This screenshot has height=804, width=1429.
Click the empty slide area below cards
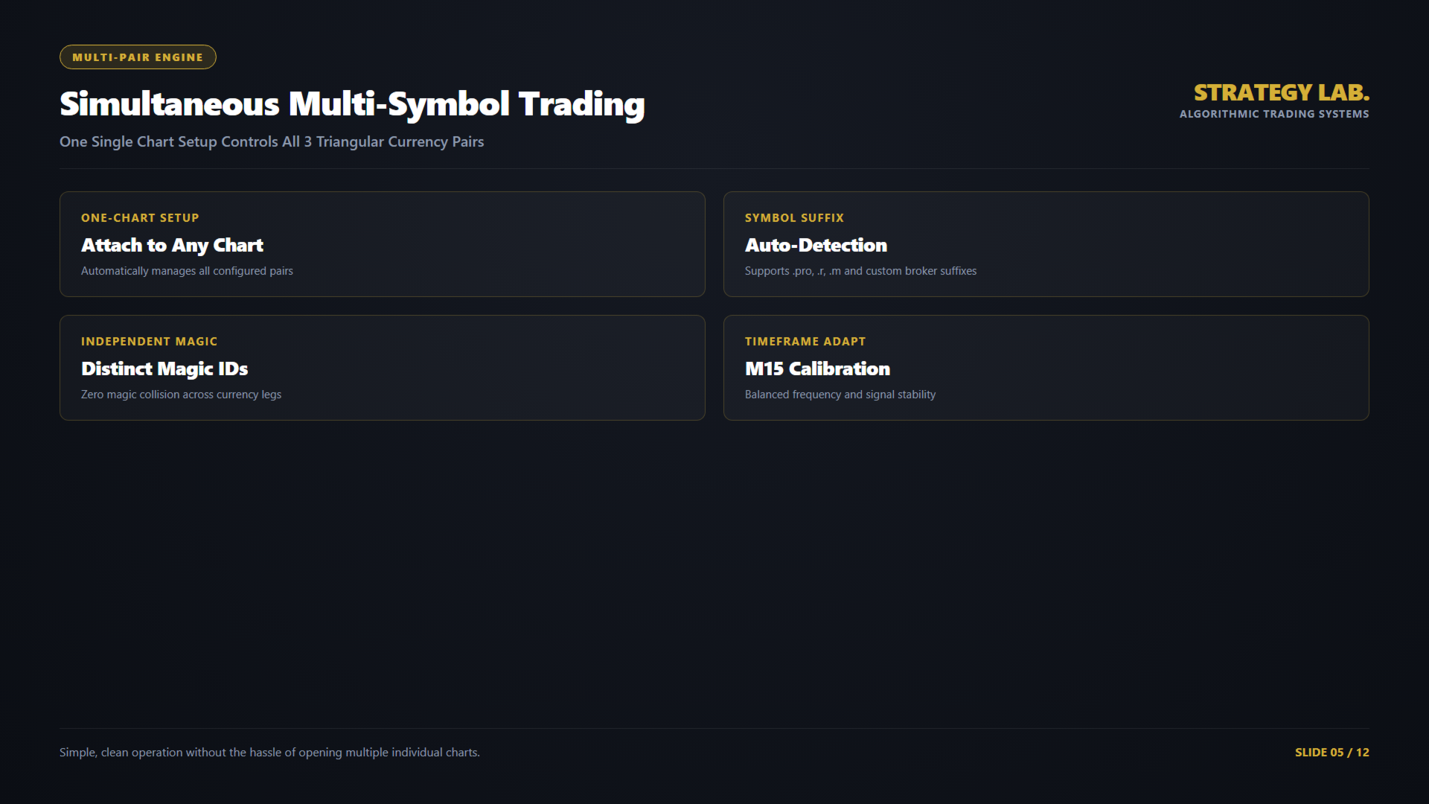click(714, 573)
